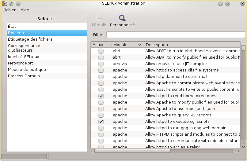Select Correspondance d'utilisateurs entry

[x=47, y=48]
